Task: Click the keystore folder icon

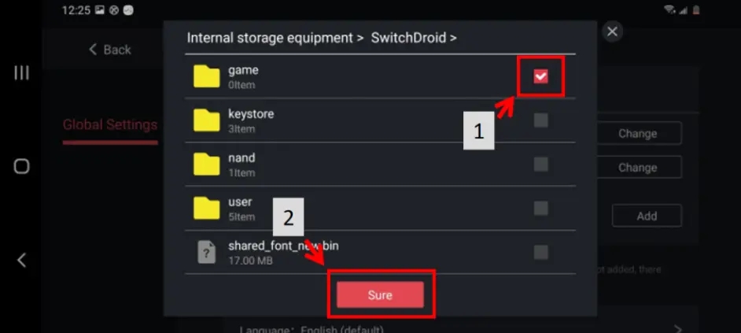Action: (207, 120)
